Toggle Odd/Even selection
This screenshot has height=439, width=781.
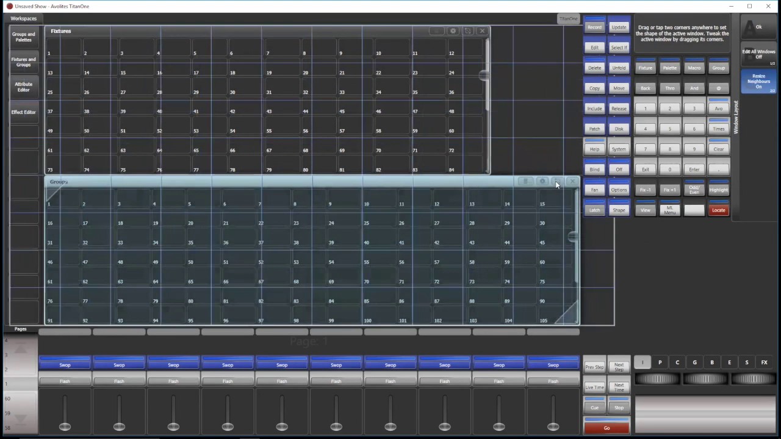click(x=694, y=189)
